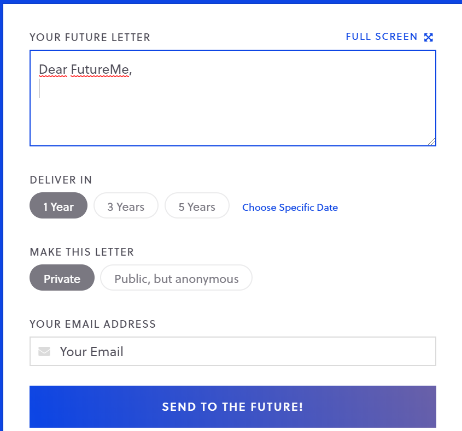Click the Deliver In label
The width and height of the screenshot is (462, 431).
click(x=61, y=180)
